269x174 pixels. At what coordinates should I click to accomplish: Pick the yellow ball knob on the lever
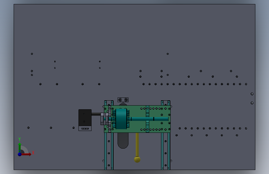(x=137, y=159)
